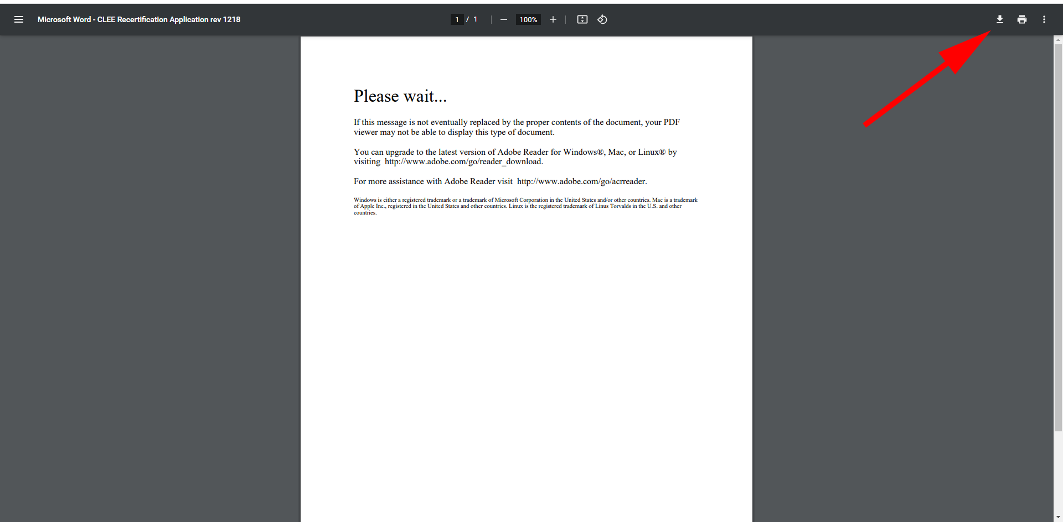The image size is (1063, 522).
Task: Open the three-dot more actions menu
Action: tap(1044, 19)
